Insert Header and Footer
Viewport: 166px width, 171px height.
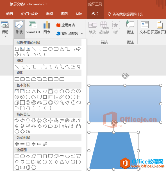coord(159,27)
